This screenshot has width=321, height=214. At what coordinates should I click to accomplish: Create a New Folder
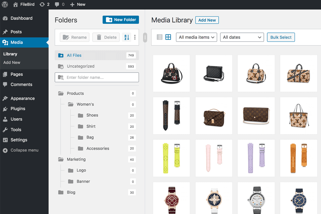(121, 20)
